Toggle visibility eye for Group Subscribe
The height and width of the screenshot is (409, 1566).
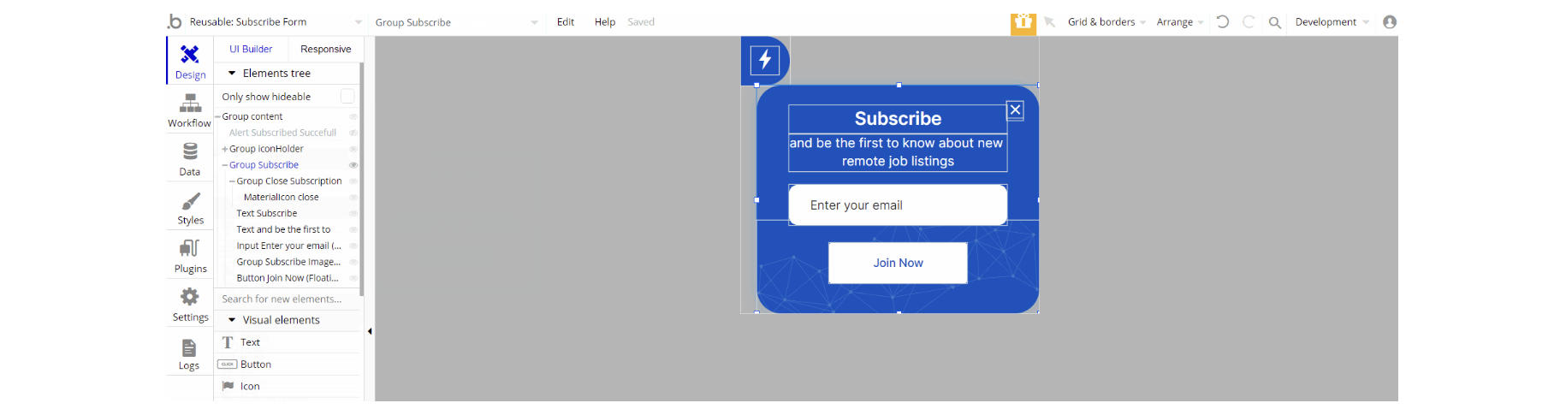click(353, 165)
